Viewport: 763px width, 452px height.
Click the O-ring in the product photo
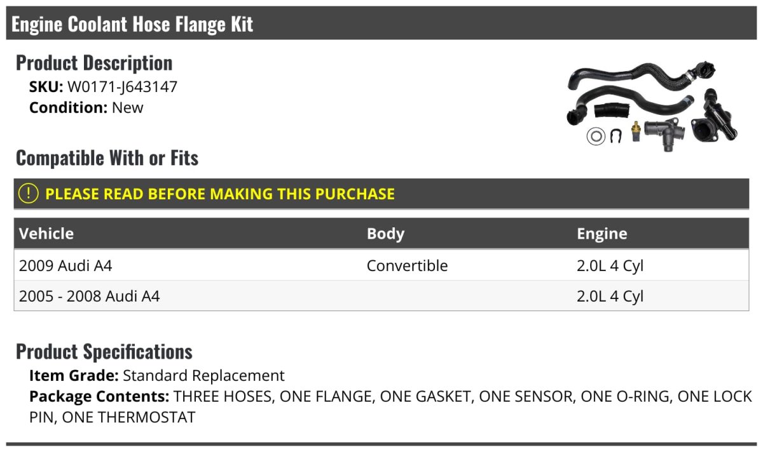click(596, 136)
